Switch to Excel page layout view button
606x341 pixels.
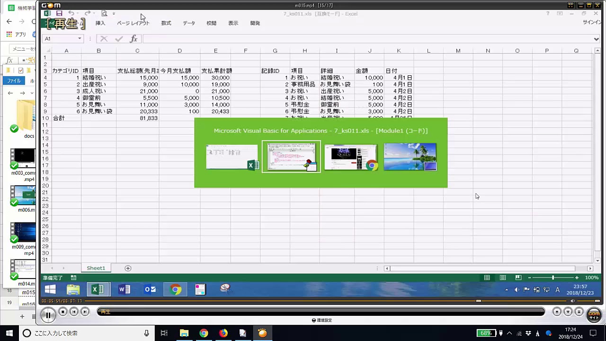(x=503, y=278)
